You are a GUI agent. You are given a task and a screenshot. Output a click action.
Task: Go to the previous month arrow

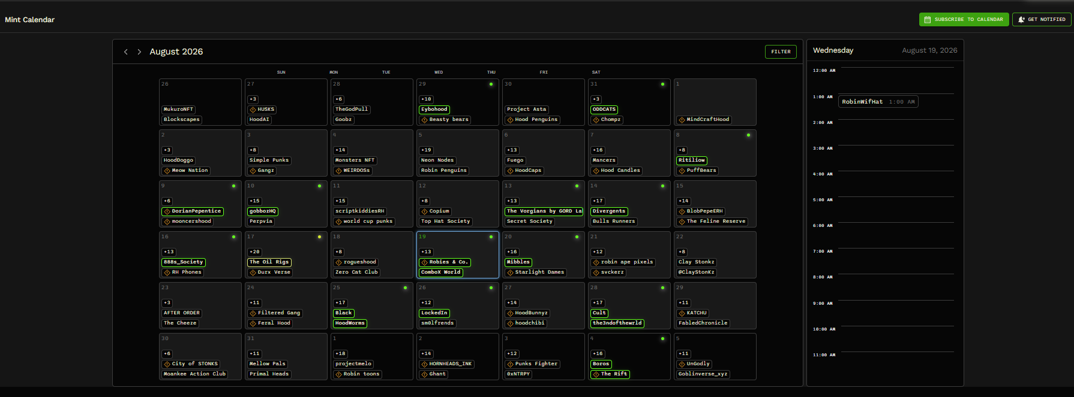point(126,52)
